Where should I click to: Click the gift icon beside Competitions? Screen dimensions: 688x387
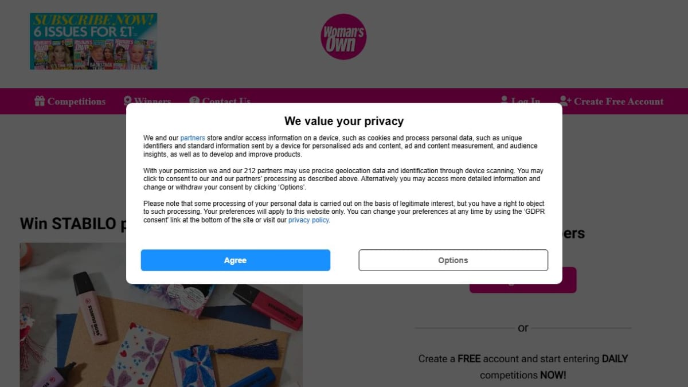point(40,101)
